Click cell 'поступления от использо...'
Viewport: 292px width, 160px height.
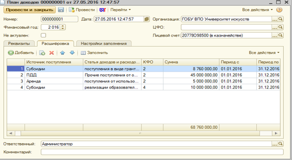[112, 81]
